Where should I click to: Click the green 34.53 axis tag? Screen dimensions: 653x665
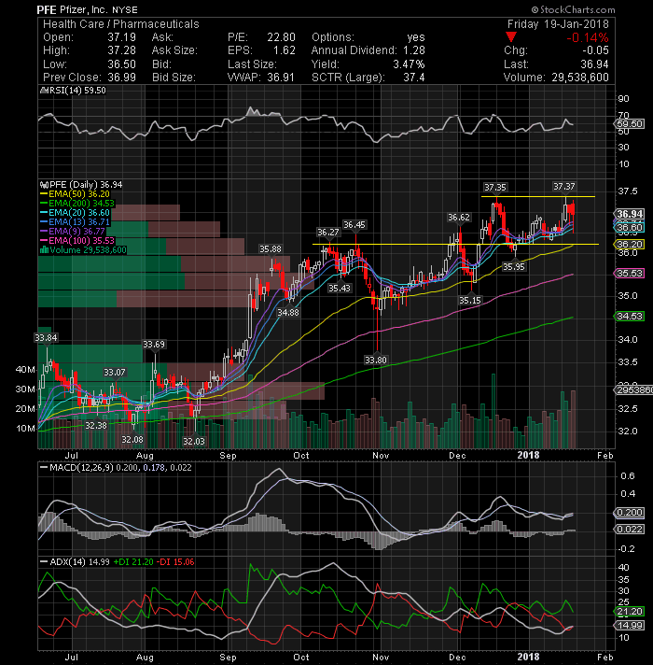click(630, 316)
